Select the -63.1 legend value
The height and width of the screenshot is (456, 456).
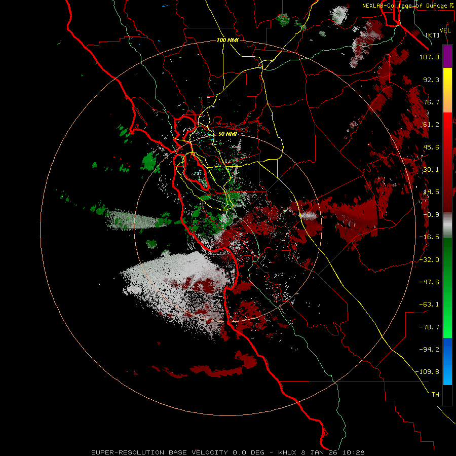coord(429,305)
